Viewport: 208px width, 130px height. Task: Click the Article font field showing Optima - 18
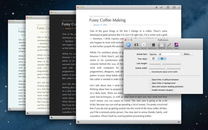coord(165,54)
